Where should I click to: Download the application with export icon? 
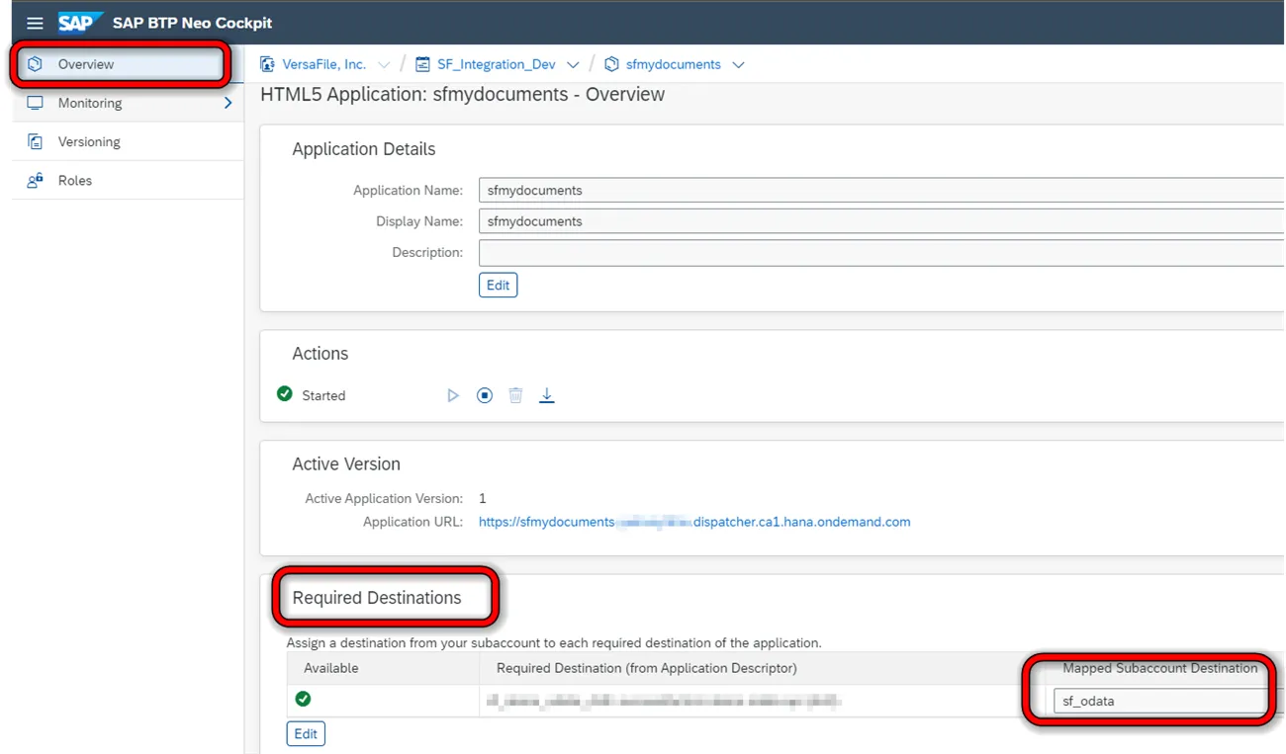click(547, 395)
